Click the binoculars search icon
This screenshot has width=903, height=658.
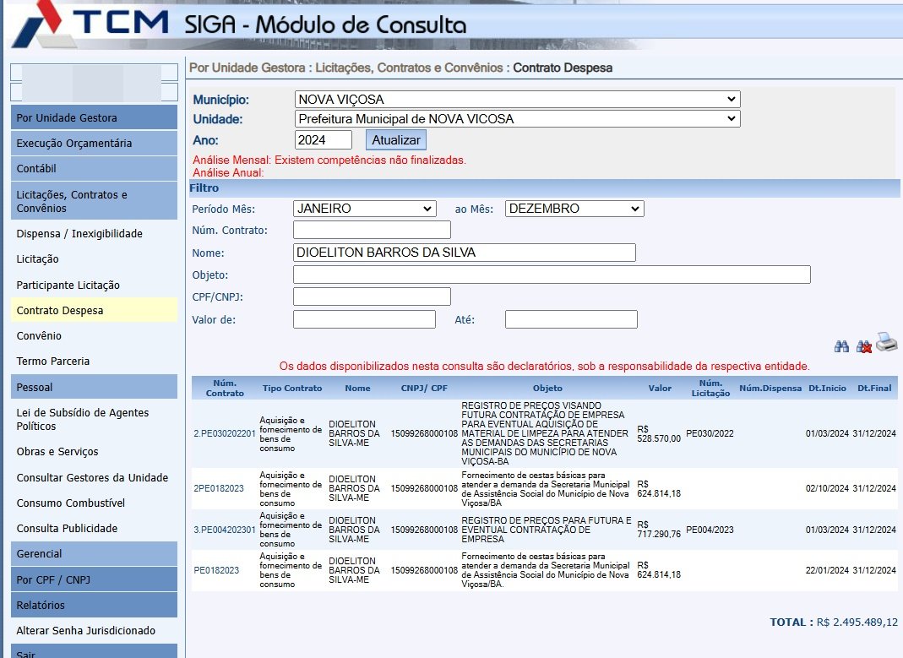click(x=841, y=346)
